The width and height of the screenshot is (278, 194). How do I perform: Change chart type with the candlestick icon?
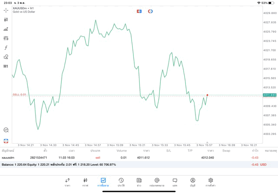(6, 20)
